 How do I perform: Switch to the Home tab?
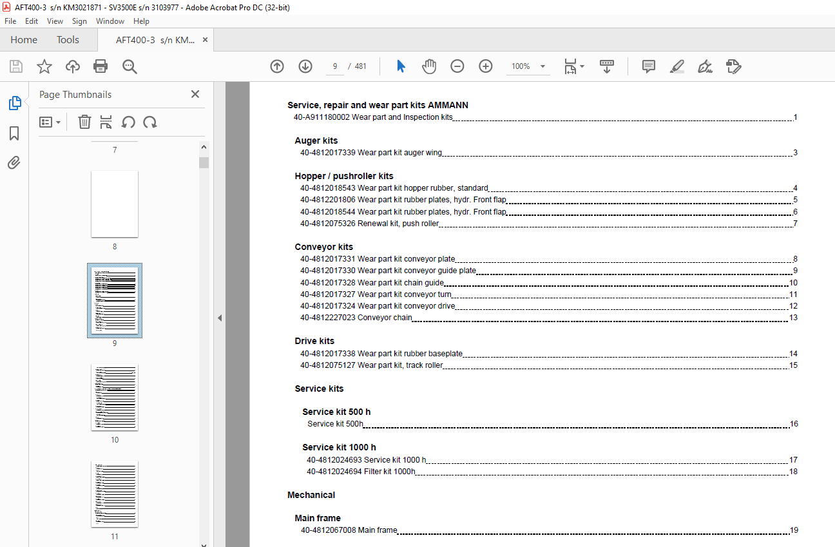pos(24,40)
